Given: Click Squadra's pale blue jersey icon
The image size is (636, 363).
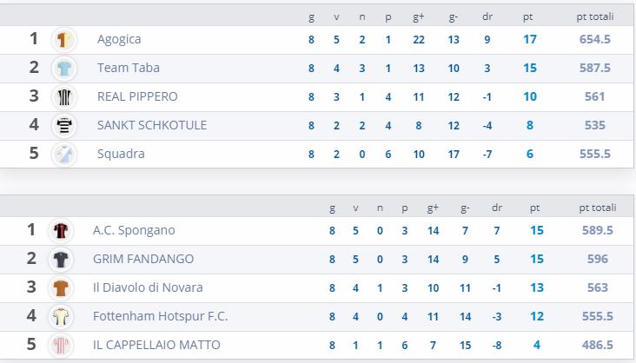Looking at the screenshot, I should 64,154.
